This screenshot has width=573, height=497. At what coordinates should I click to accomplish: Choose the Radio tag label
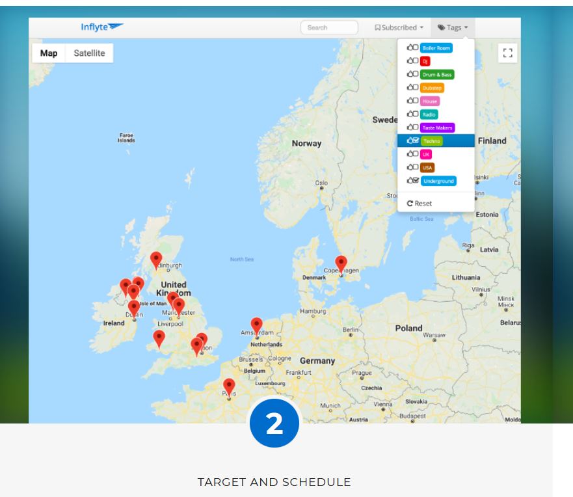[x=429, y=114]
